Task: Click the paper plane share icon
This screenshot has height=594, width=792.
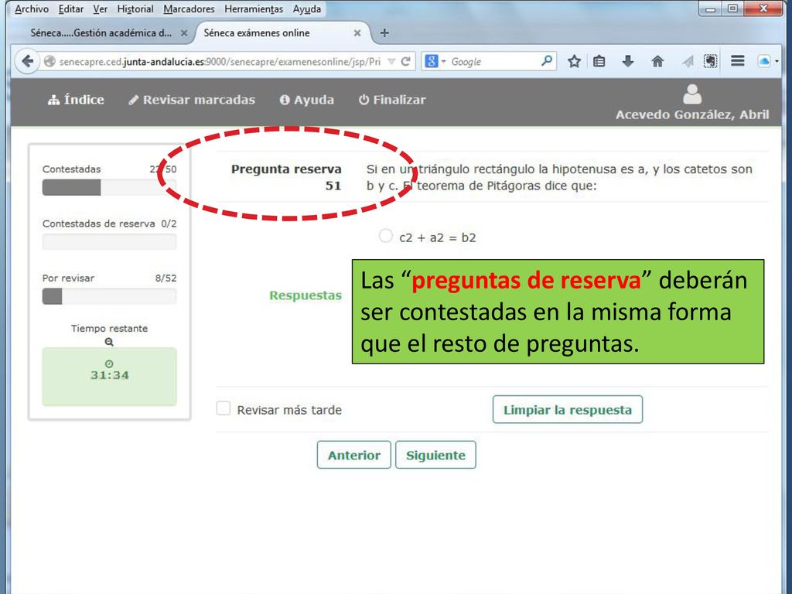Action: 687,62
